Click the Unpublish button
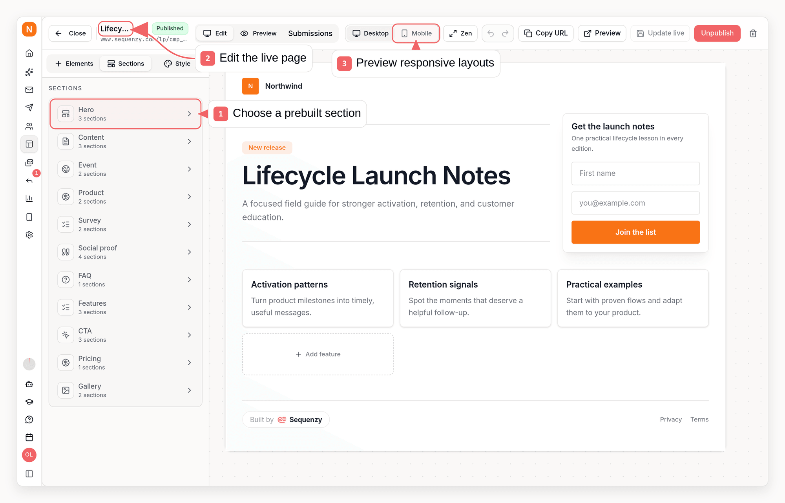785x503 pixels. pos(717,33)
